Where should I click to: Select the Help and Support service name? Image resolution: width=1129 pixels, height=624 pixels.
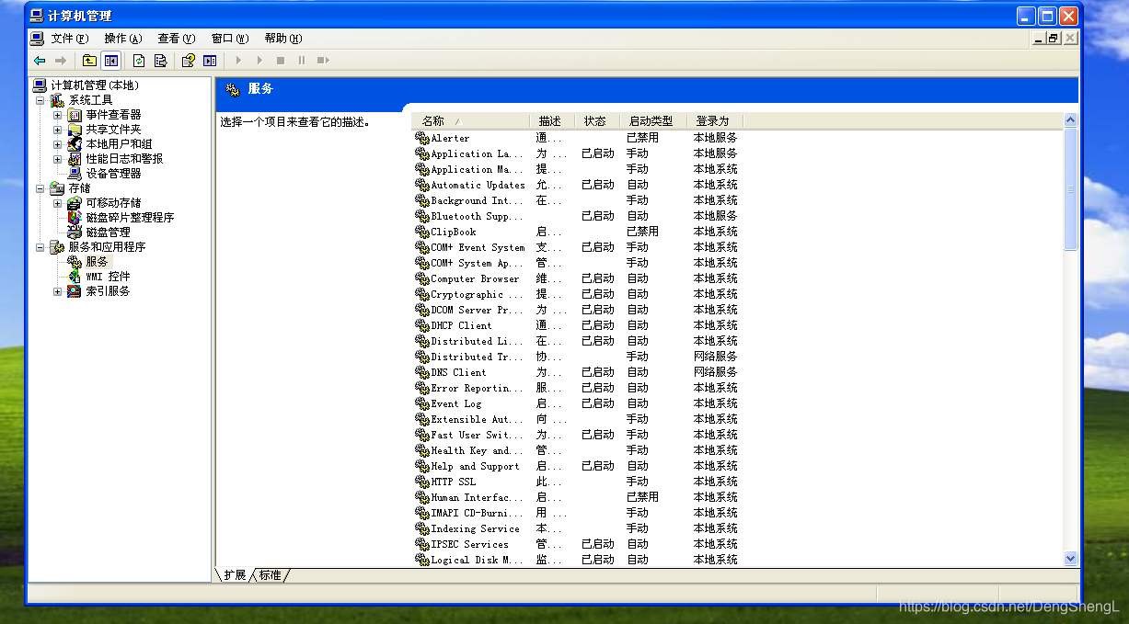coord(475,466)
